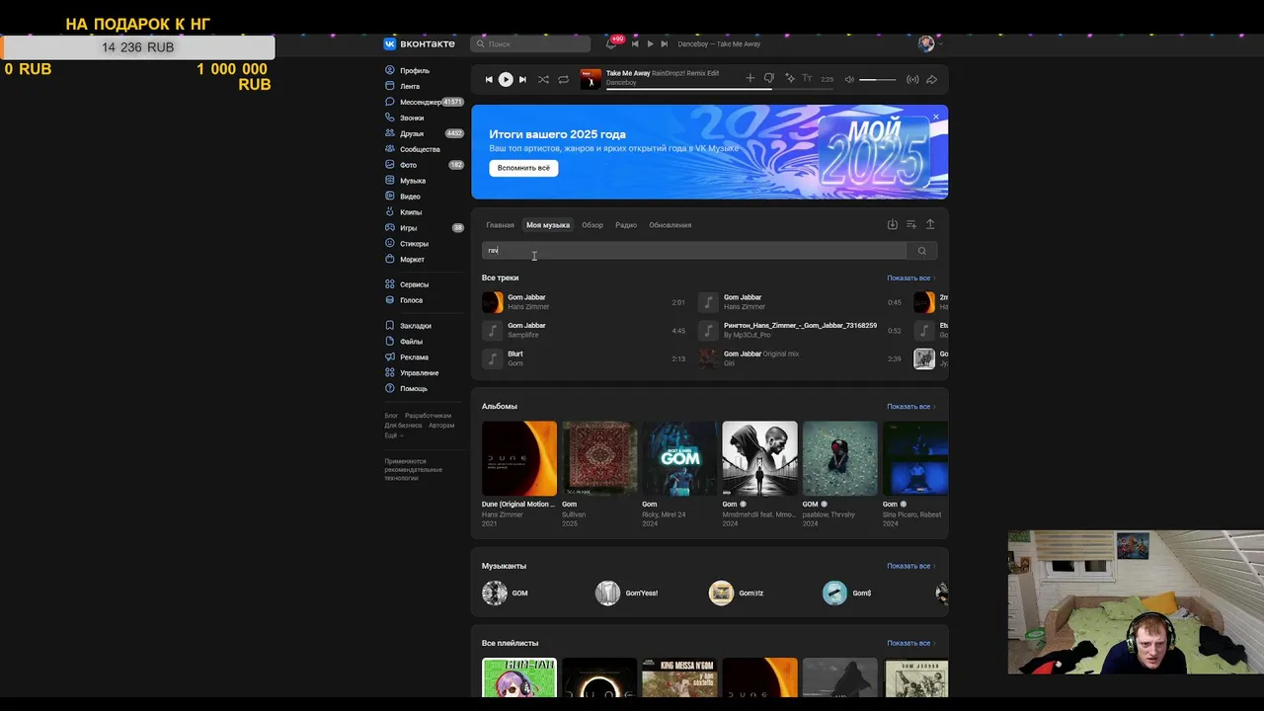The height and width of the screenshot is (711, 1264).
Task: Open Друзья friends list
Action: coord(412,134)
